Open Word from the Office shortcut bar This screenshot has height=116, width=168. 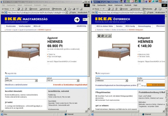(125, 1)
